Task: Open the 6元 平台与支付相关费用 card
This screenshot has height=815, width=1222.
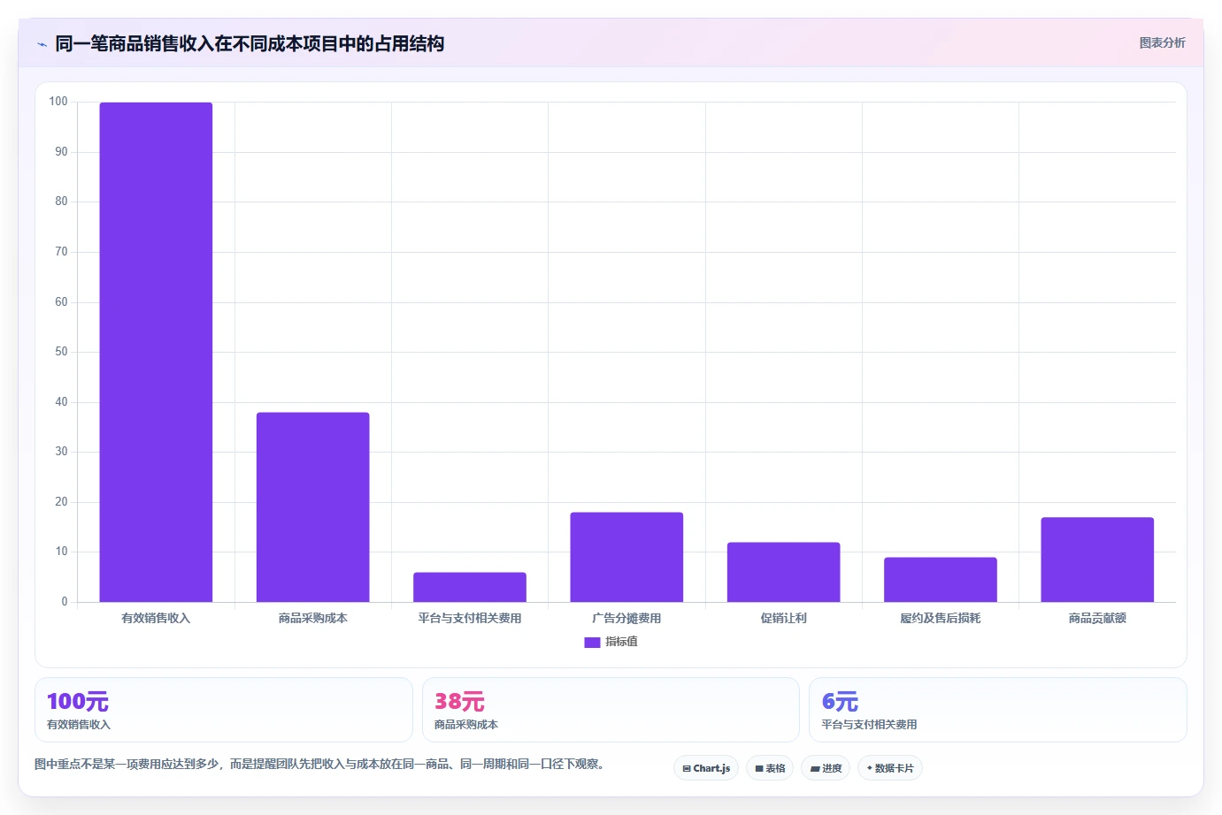Action: [998, 710]
